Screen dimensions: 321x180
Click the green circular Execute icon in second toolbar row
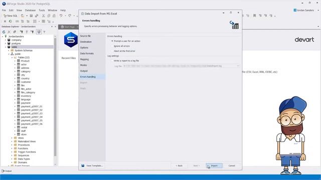[x=11, y=21]
